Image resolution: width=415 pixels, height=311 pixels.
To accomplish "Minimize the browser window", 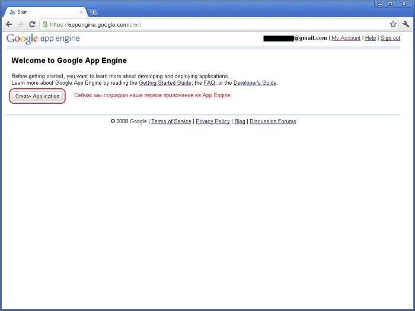I will click(x=379, y=4).
